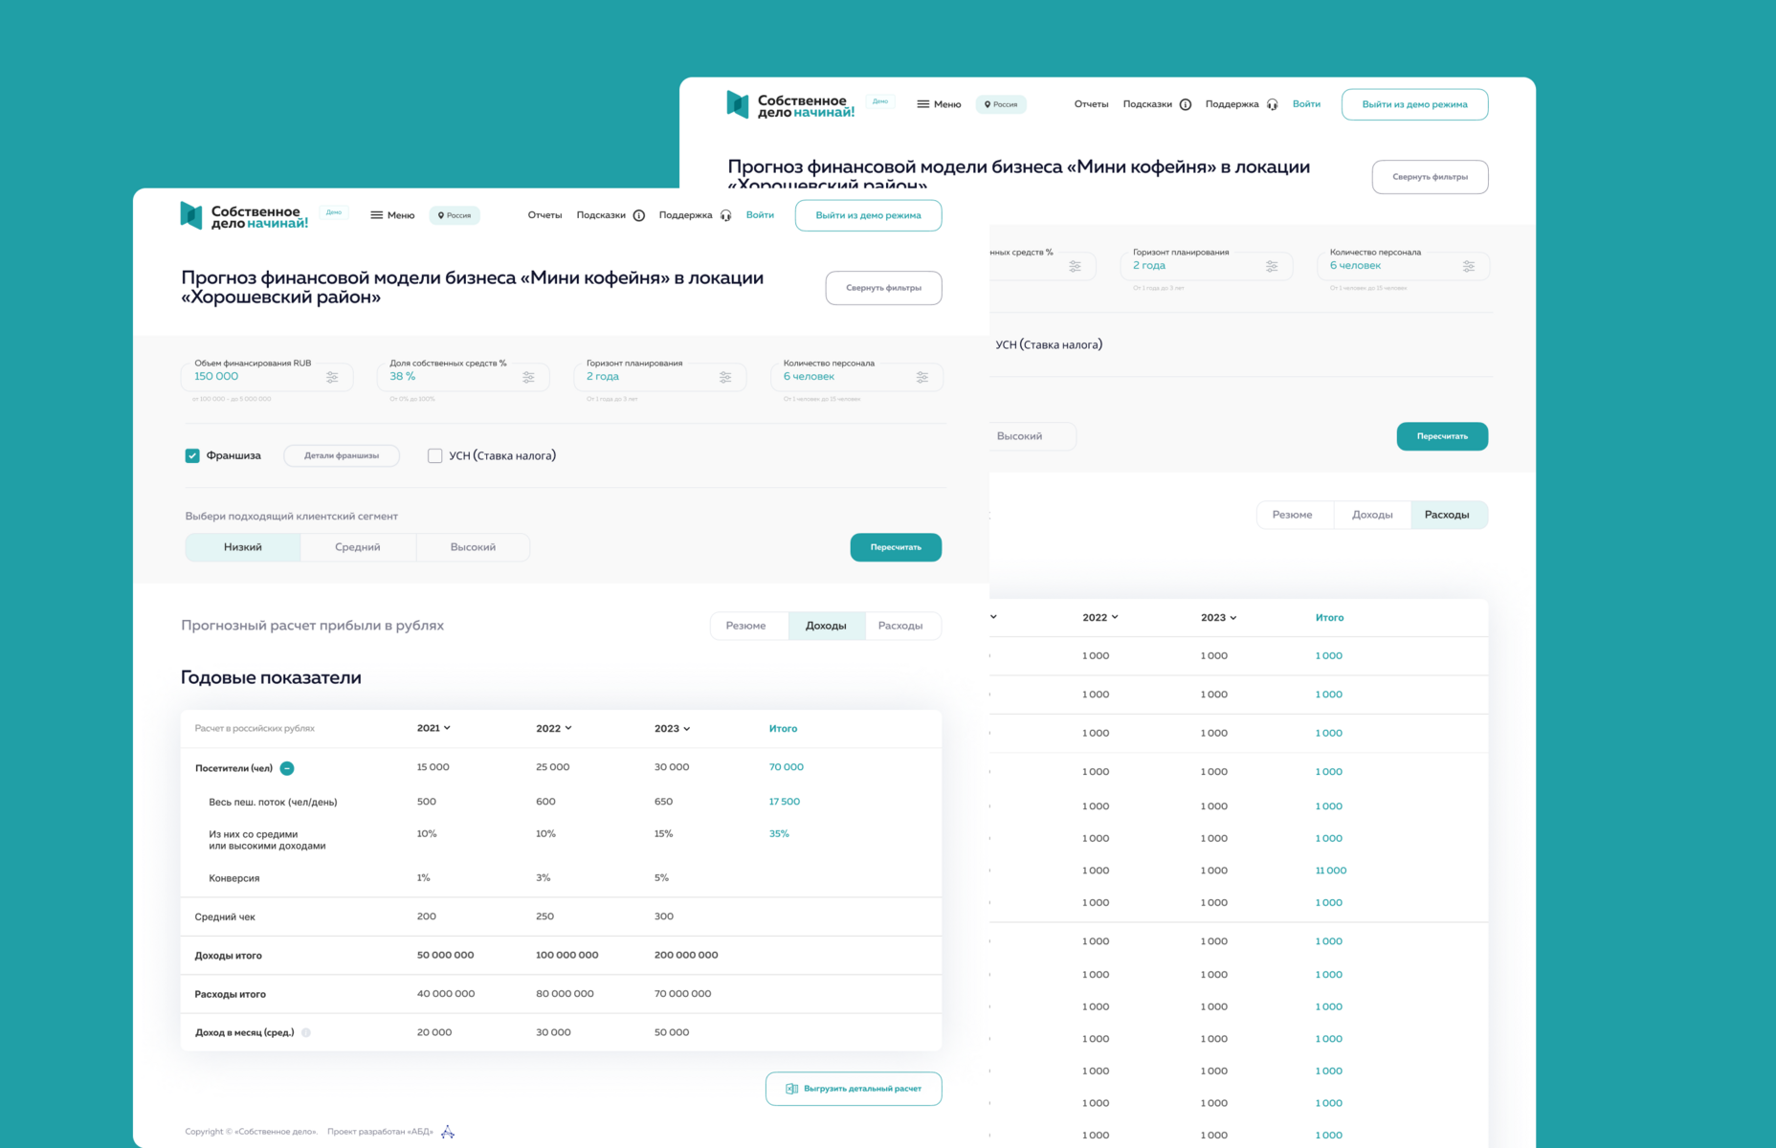Click the slider icon for Количество персонала in the front window
This screenshot has width=1776, height=1148.
922,377
